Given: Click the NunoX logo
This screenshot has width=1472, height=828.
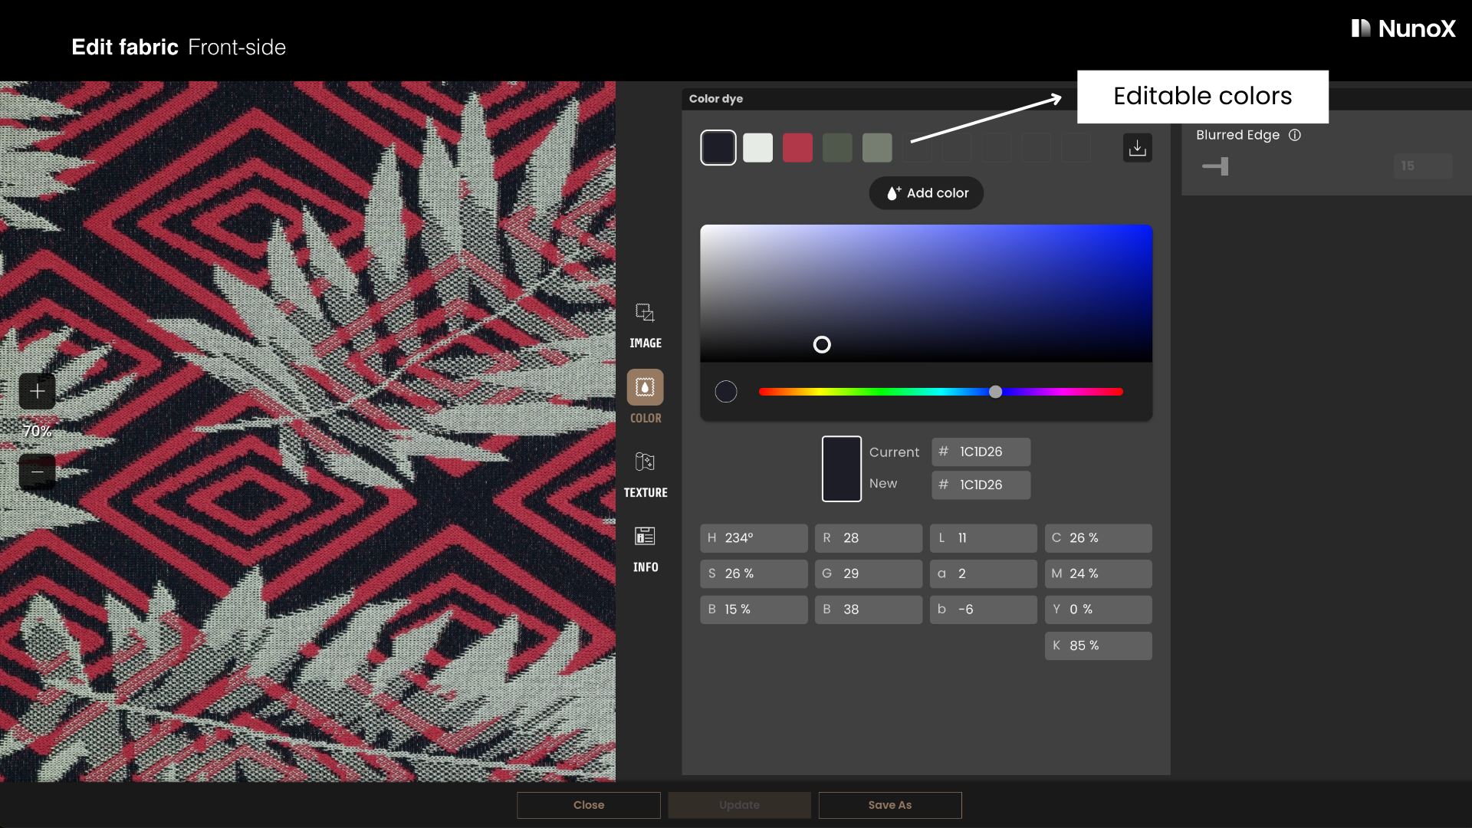Looking at the screenshot, I should (1403, 29).
